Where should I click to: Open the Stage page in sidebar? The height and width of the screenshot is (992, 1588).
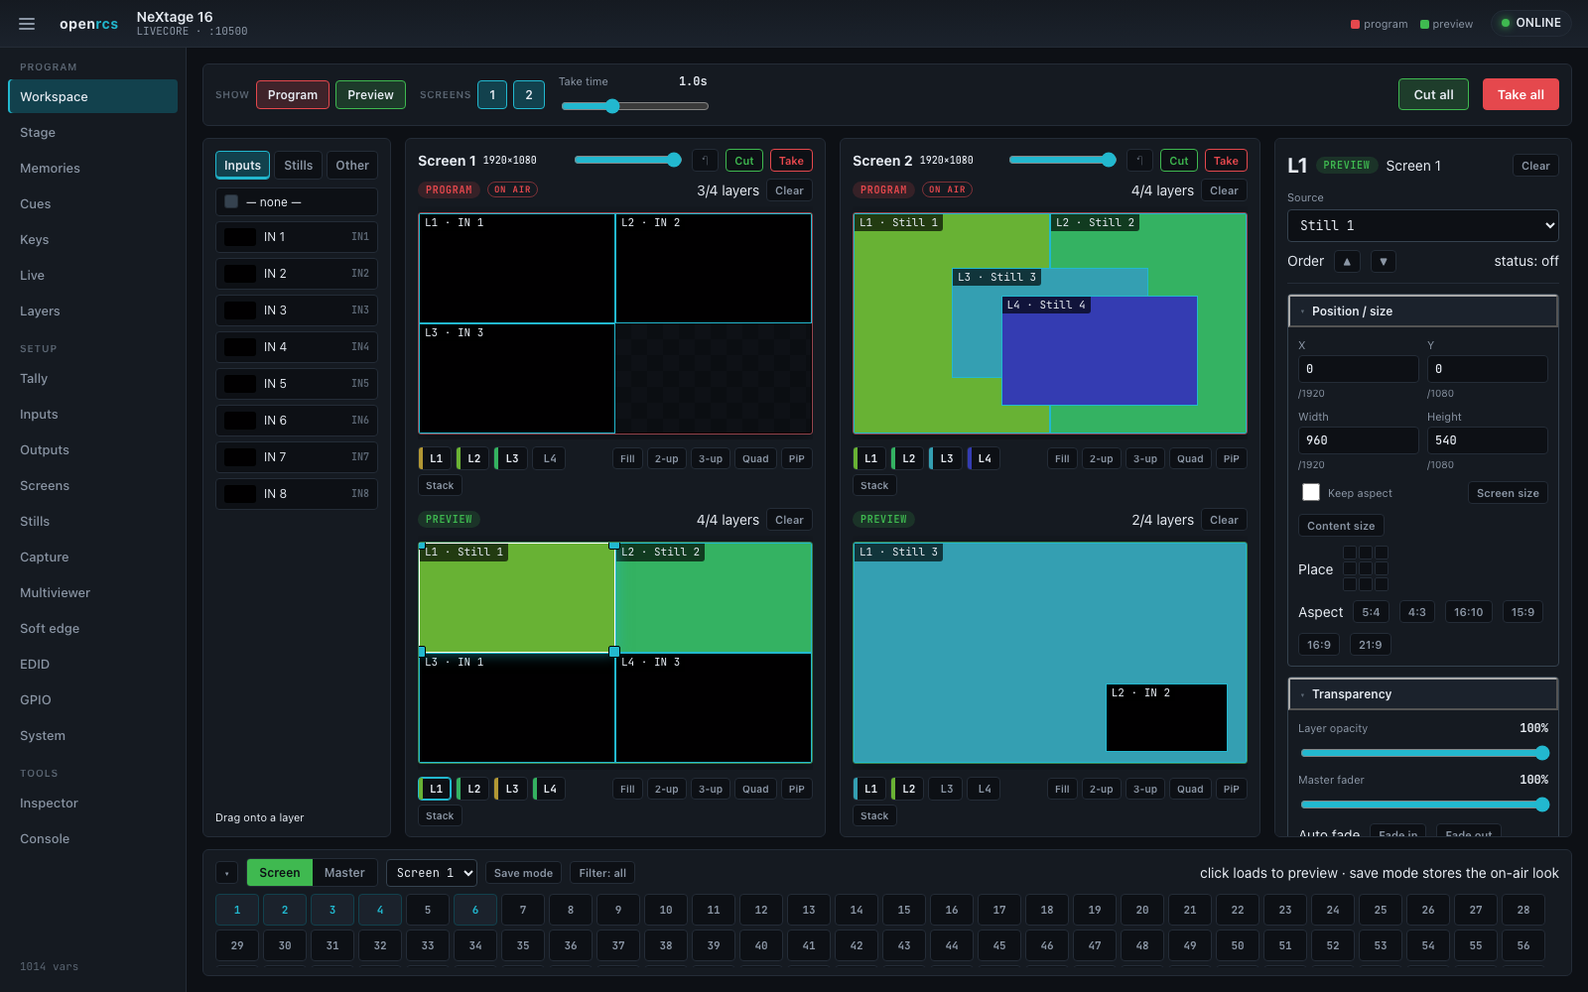coord(92,132)
